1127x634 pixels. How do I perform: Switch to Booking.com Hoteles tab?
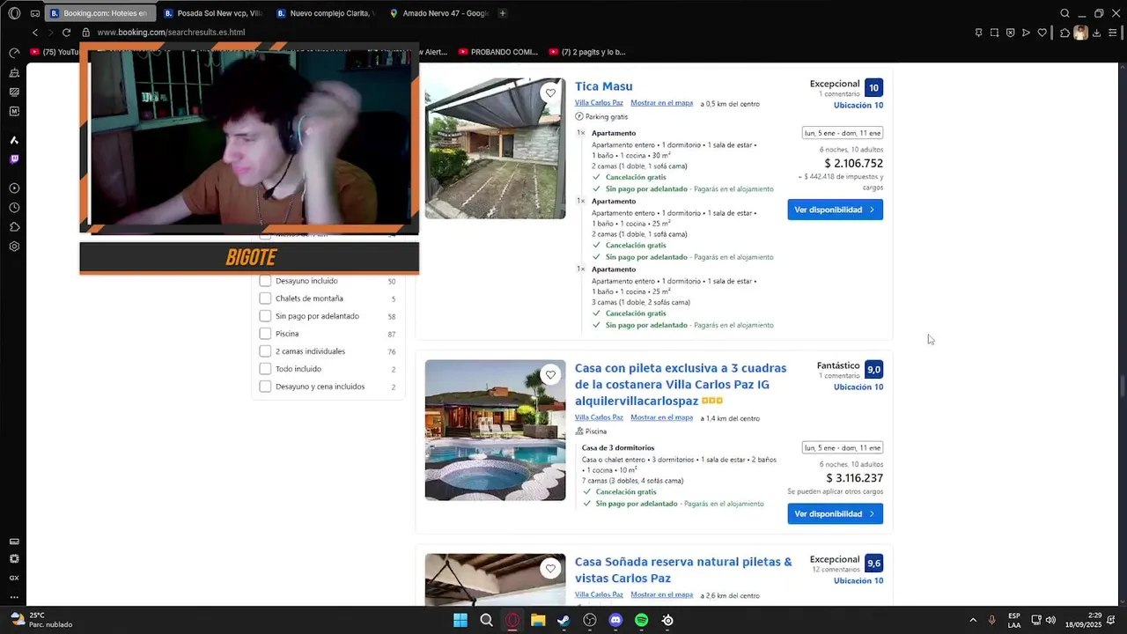pos(99,13)
